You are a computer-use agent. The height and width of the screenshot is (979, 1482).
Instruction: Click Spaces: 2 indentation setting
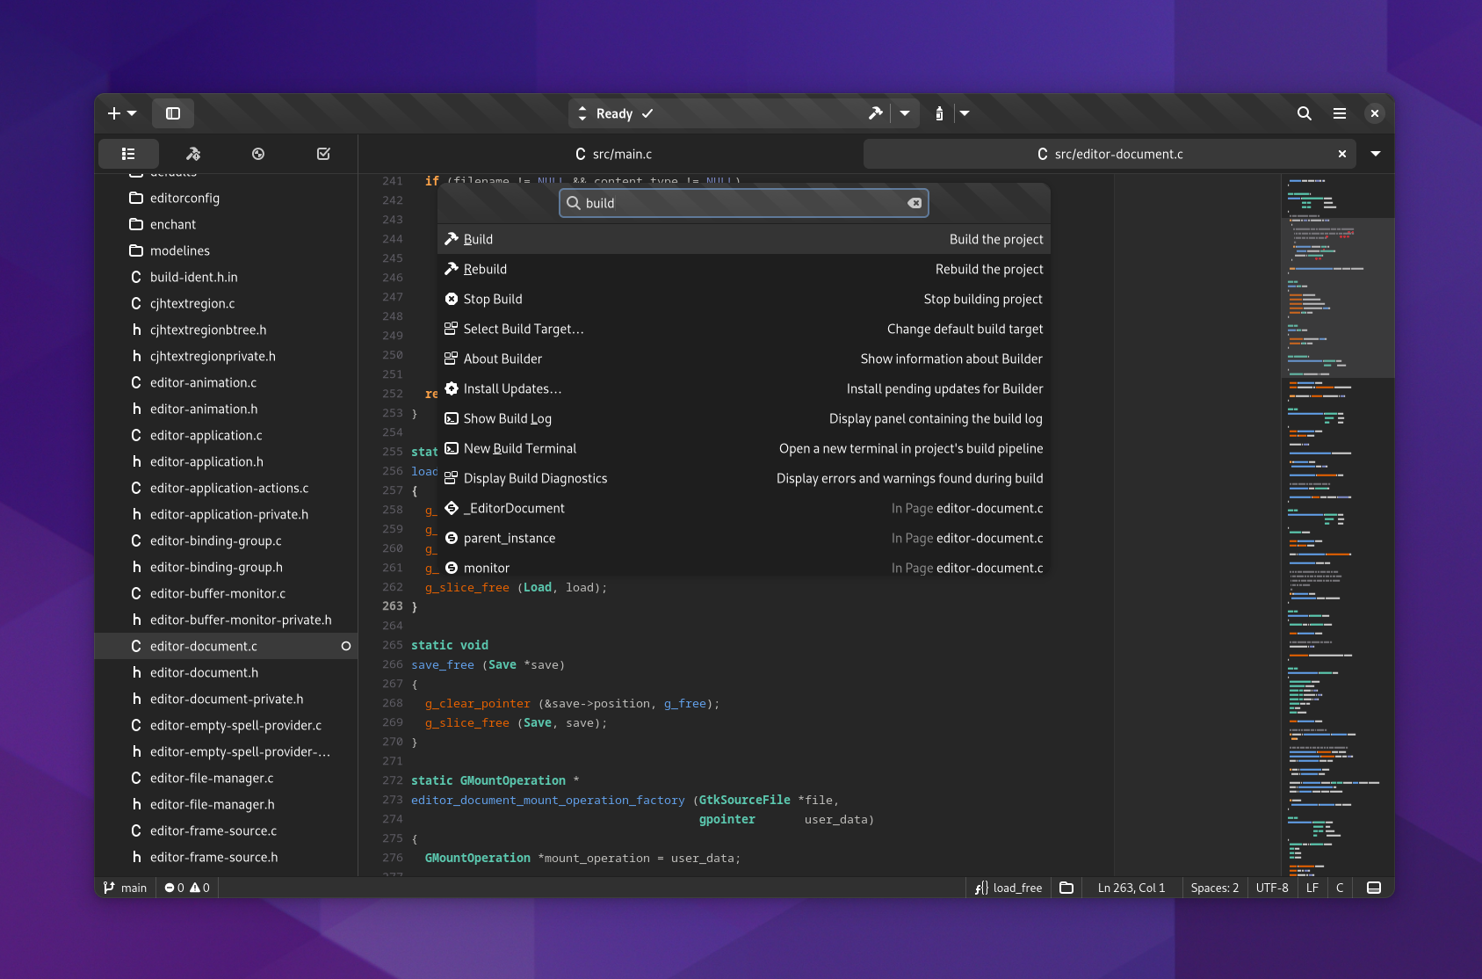(x=1214, y=888)
